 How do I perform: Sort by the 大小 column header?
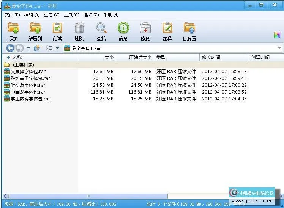[97, 58]
